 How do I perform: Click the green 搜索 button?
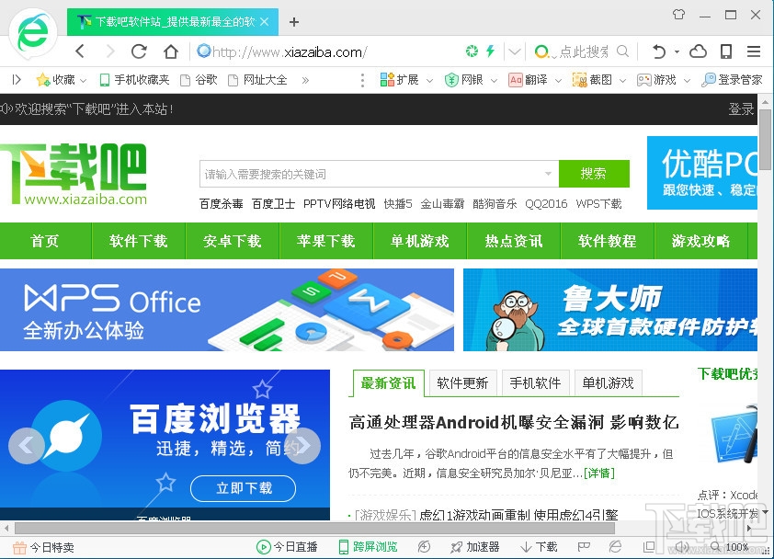coord(594,174)
